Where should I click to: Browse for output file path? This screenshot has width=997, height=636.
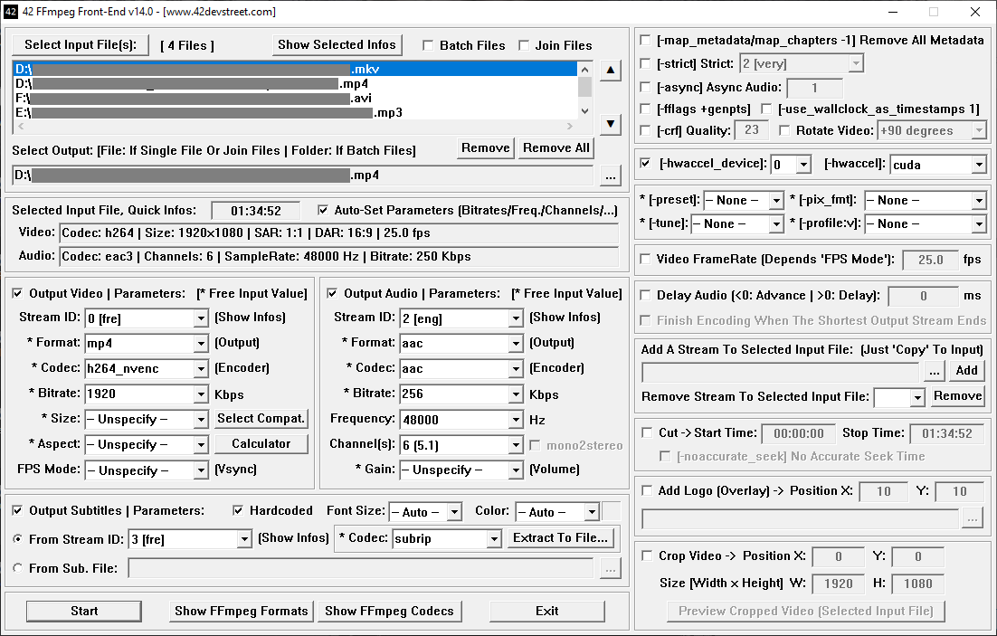pyautogui.click(x=611, y=176)
